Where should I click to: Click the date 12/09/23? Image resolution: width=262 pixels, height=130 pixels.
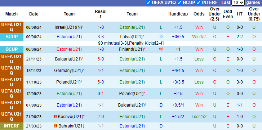34,94
